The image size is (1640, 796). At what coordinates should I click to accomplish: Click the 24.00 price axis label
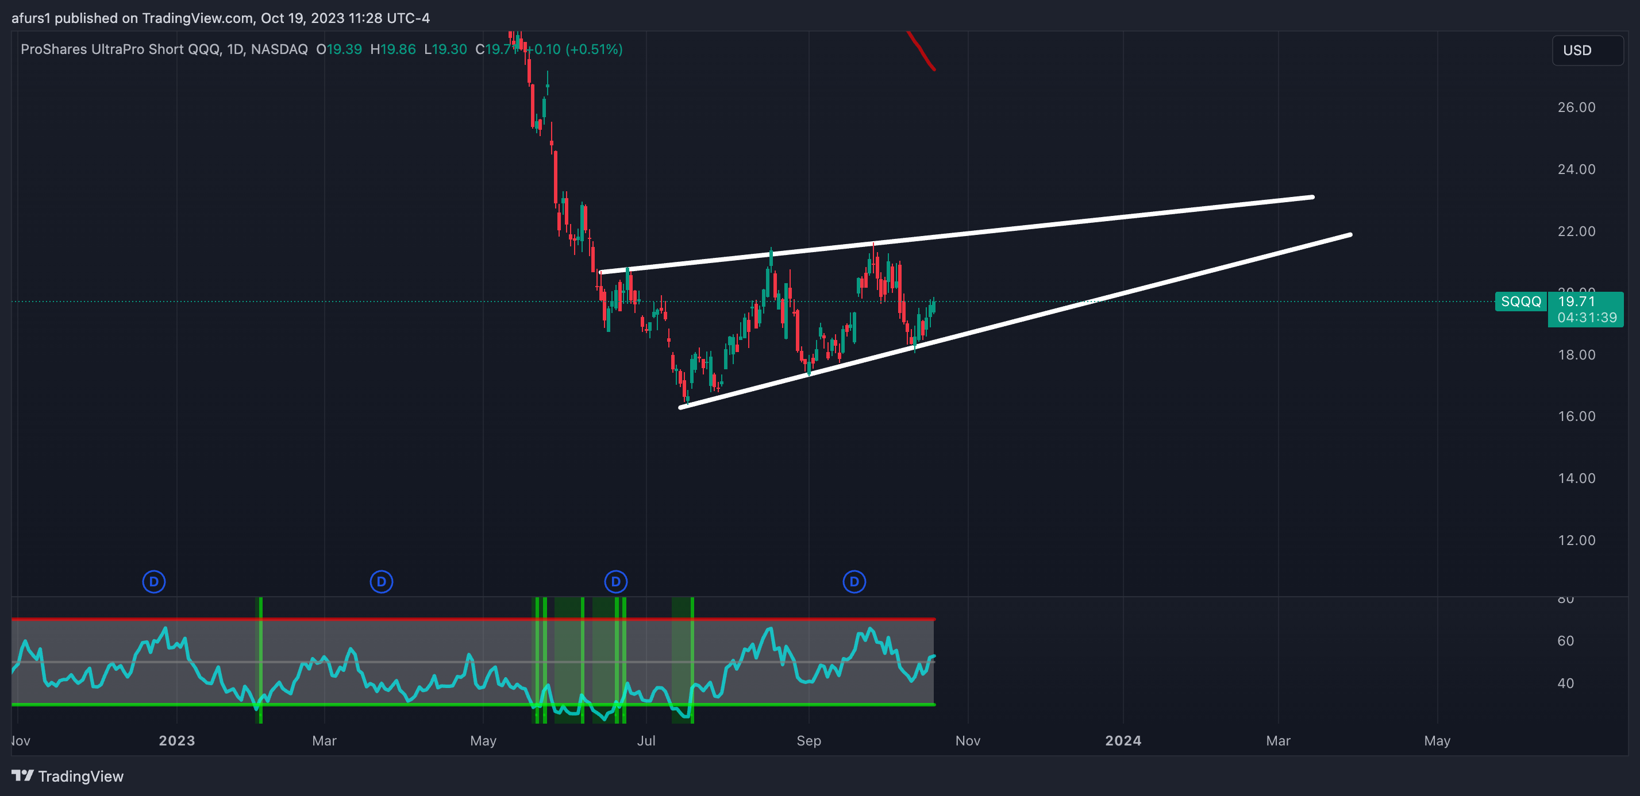[x=1576, y=169]
